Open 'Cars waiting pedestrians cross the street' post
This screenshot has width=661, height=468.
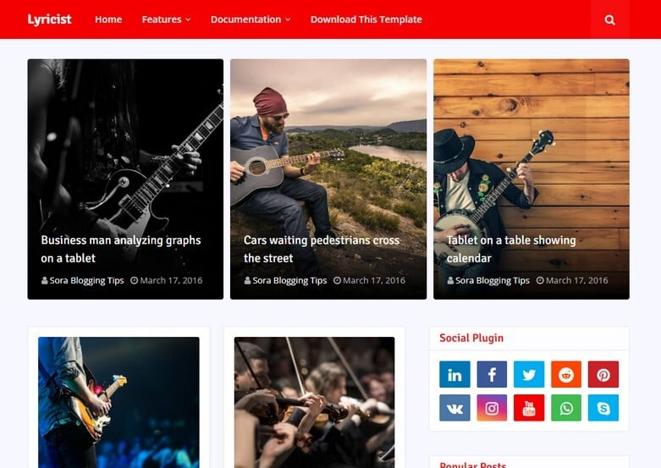322,249
